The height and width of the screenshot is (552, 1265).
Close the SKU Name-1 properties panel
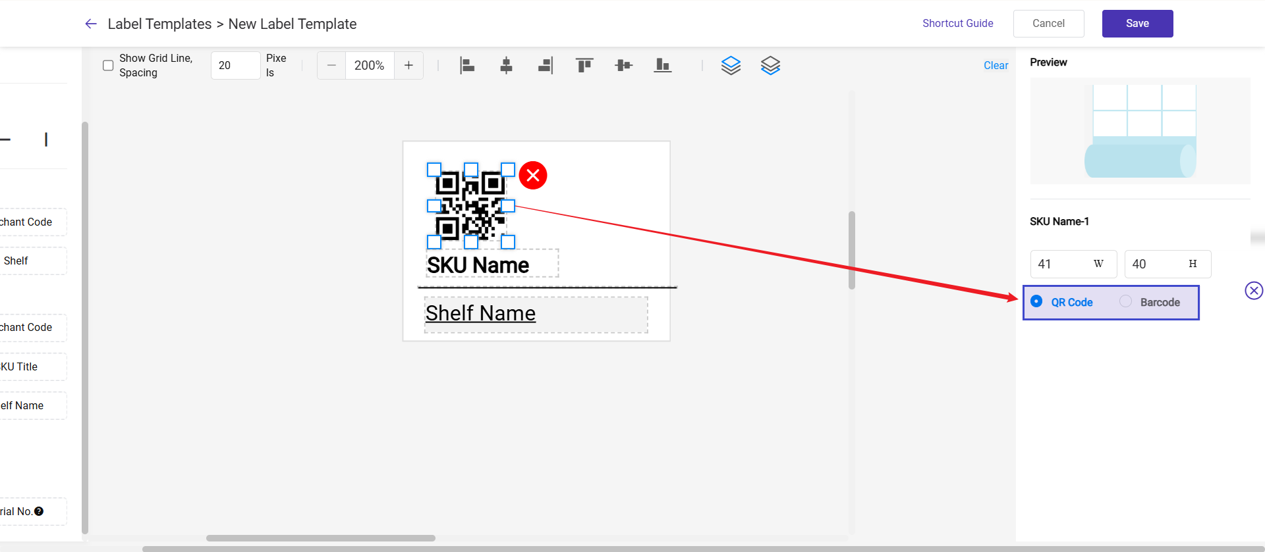point(1254,290)
